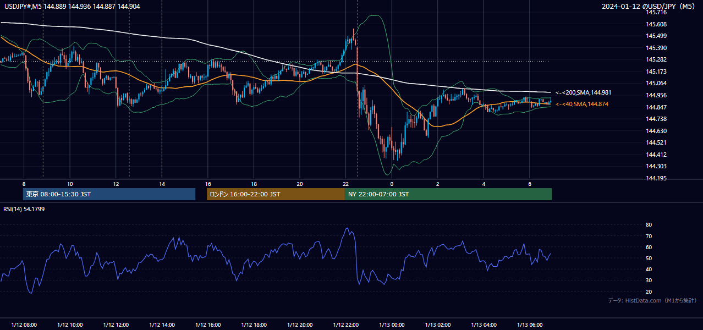
Task: Click the 1/13 02:00 date-time label
Action: click(437, 325)
